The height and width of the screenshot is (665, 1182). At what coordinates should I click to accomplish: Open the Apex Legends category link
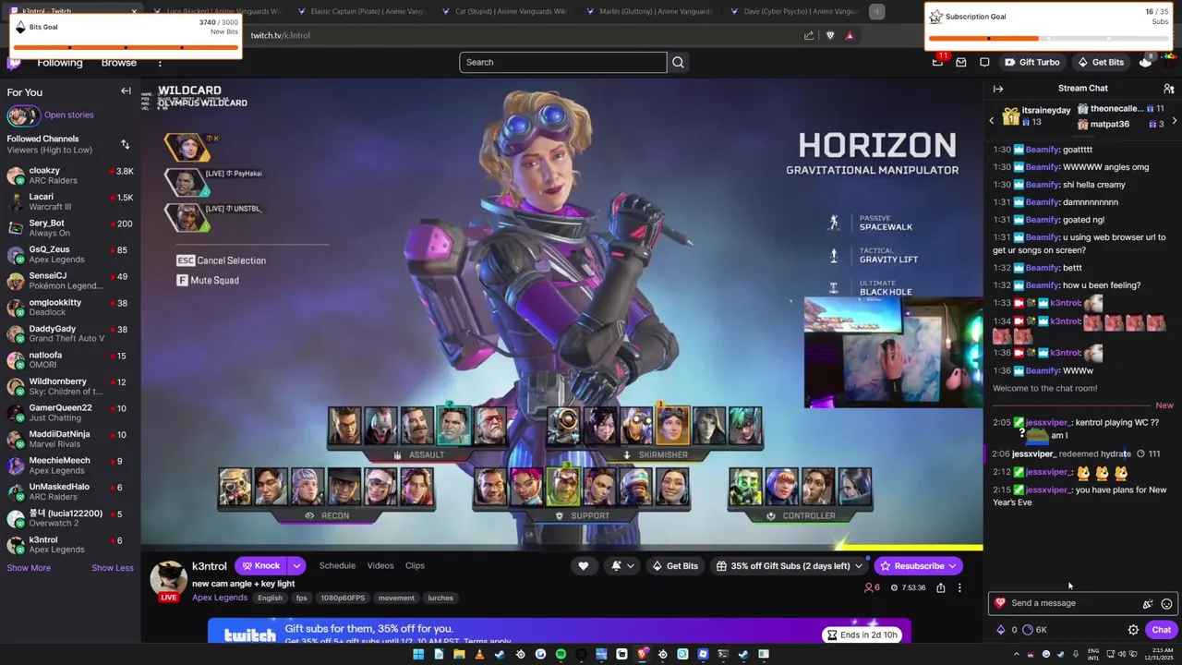[x=220, y=598]
